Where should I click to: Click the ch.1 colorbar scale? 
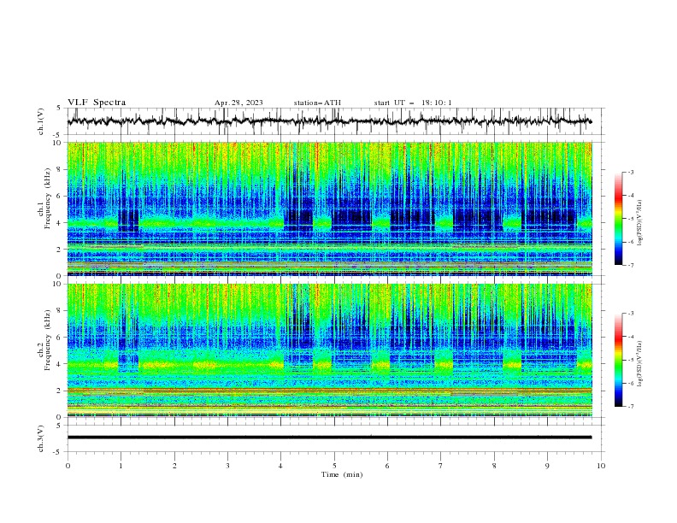618,219
